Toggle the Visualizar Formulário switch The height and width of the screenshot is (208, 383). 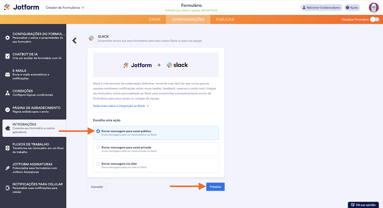tap(374, 19)
